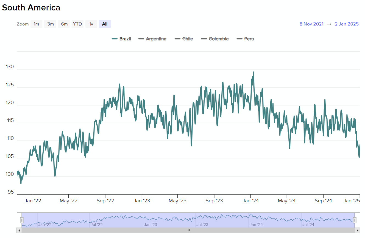Click the 130 y-axis label
365x238 pixels.
pos(10,67)
